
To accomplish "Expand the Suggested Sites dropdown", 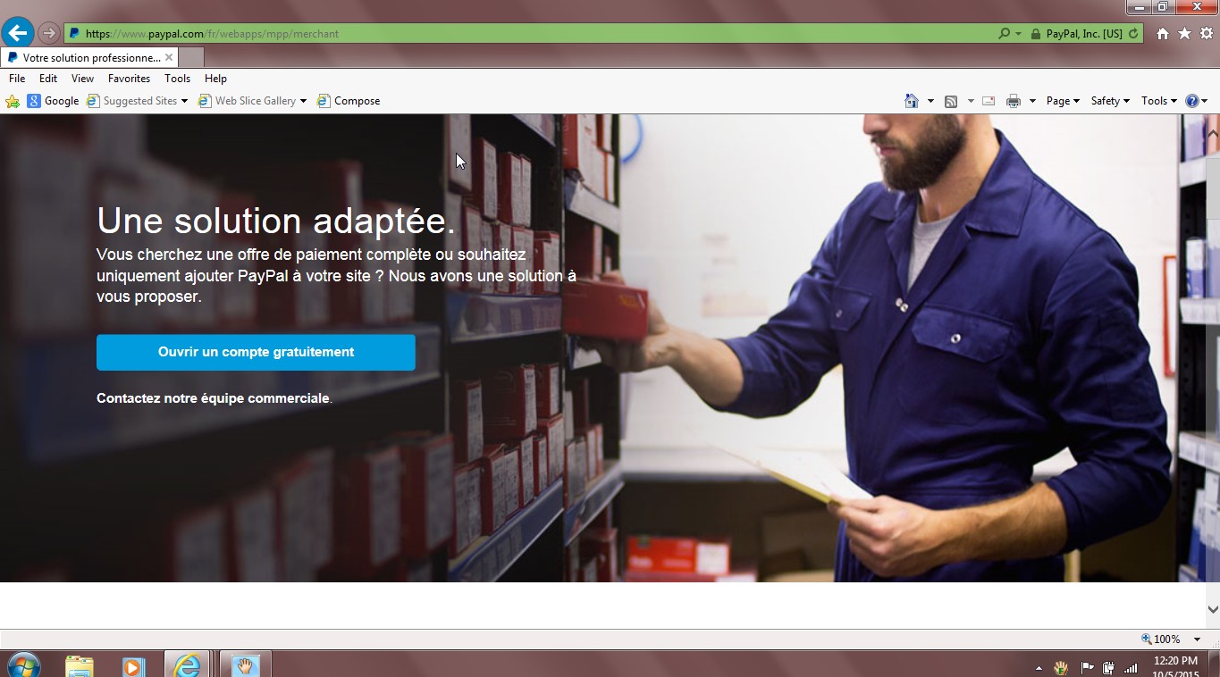I will pos(185,101).
